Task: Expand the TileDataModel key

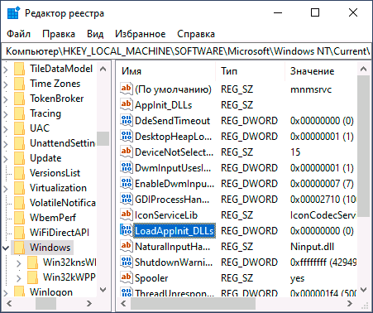Action: pyautogui.click(x=6, y=70)
